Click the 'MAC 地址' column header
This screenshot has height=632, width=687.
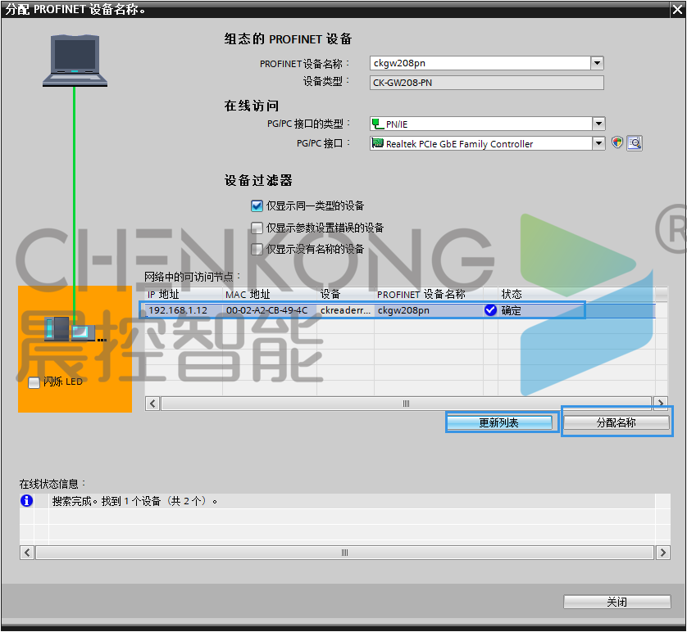tap(248, 294)
